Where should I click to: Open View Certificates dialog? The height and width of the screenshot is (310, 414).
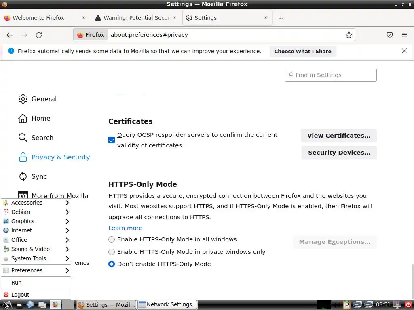pos(339,136)
